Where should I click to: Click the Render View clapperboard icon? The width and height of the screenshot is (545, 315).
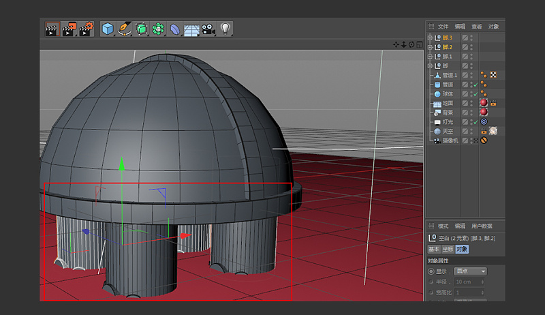pos(52,29)
